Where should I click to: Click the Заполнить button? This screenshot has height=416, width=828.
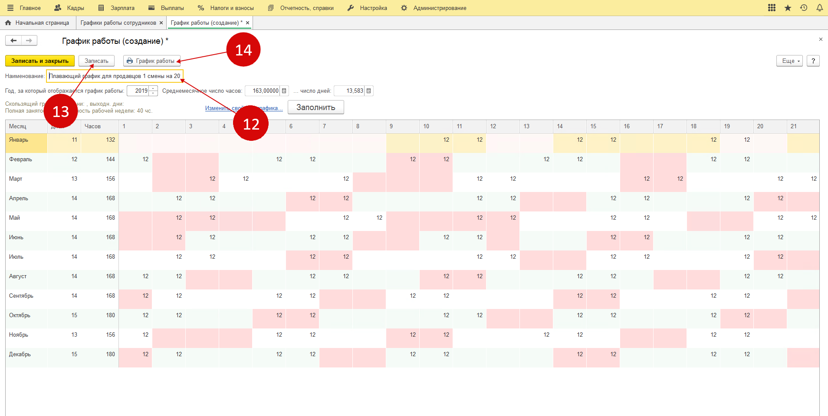315,107
